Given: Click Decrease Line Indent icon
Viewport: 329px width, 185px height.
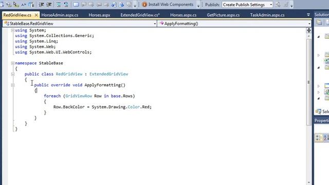Looking at the screenshot, I should [x=41, y=5].
